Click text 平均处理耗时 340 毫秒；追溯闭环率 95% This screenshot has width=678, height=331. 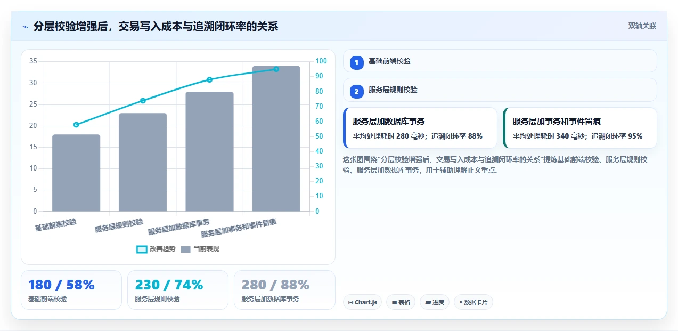pyautogui.click(x=578, y=136)
